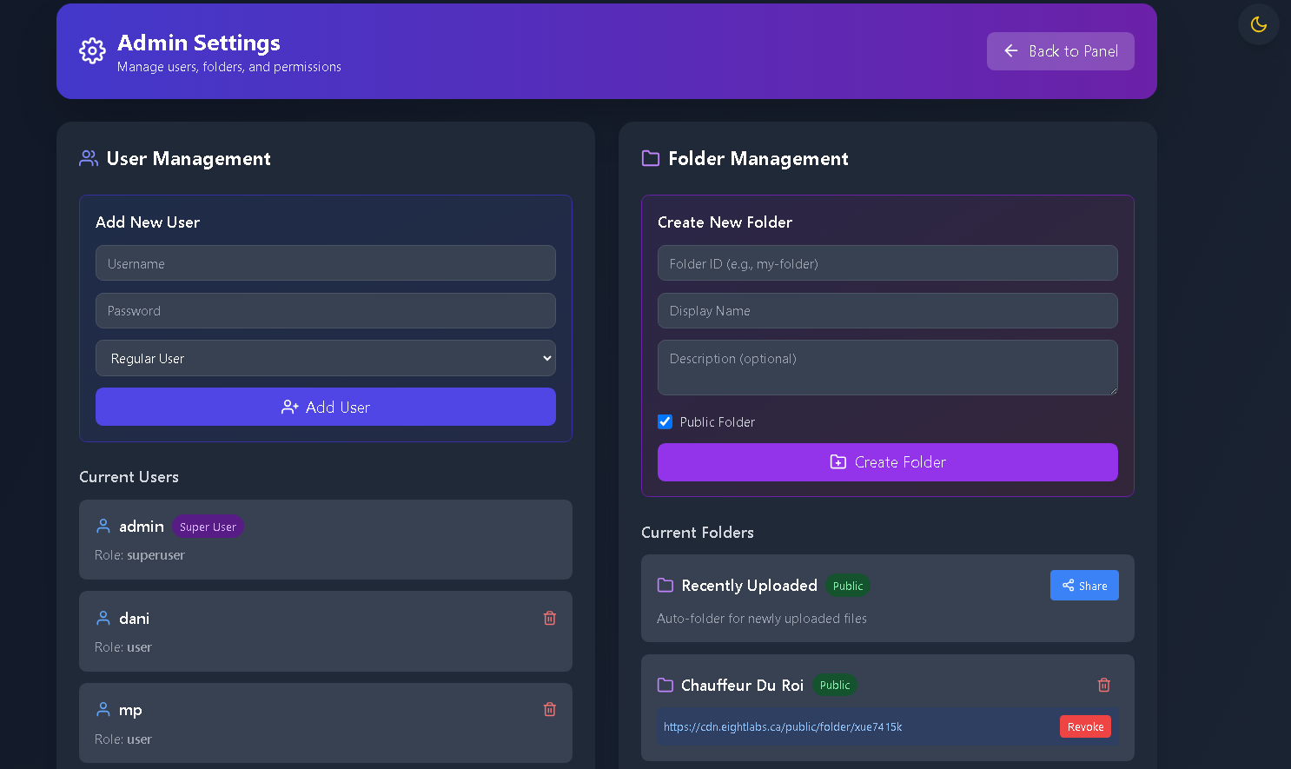Click the Folder ID input field
The width and height of the screenshot is (1291, 769).
(x=887, y=262)
